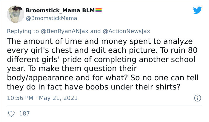Screen dimensions: 209x122
Task: Click the rainbow flag emoji beside the name
Action: point(99,10)
